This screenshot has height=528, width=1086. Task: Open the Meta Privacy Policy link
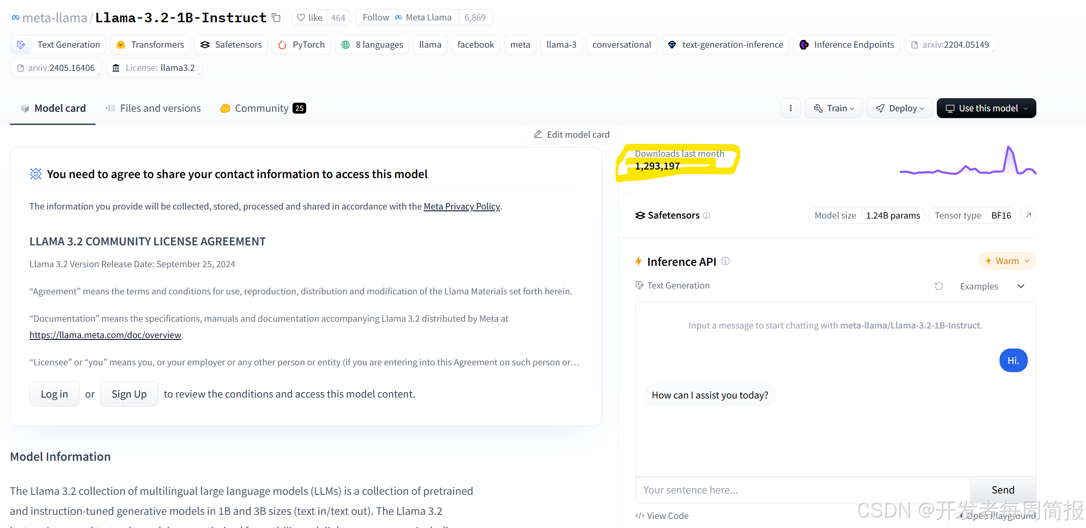pos(461,206)
